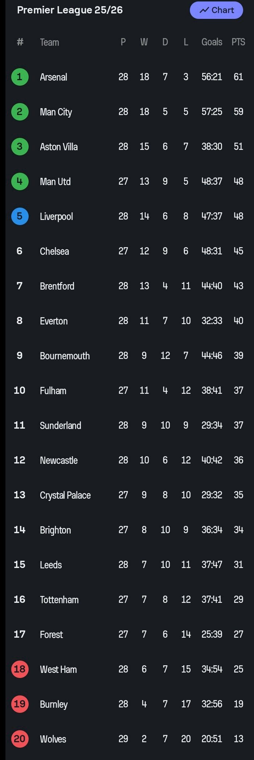254x760 pixels.
Task: Open Liverpool team details
Action: 56,216
